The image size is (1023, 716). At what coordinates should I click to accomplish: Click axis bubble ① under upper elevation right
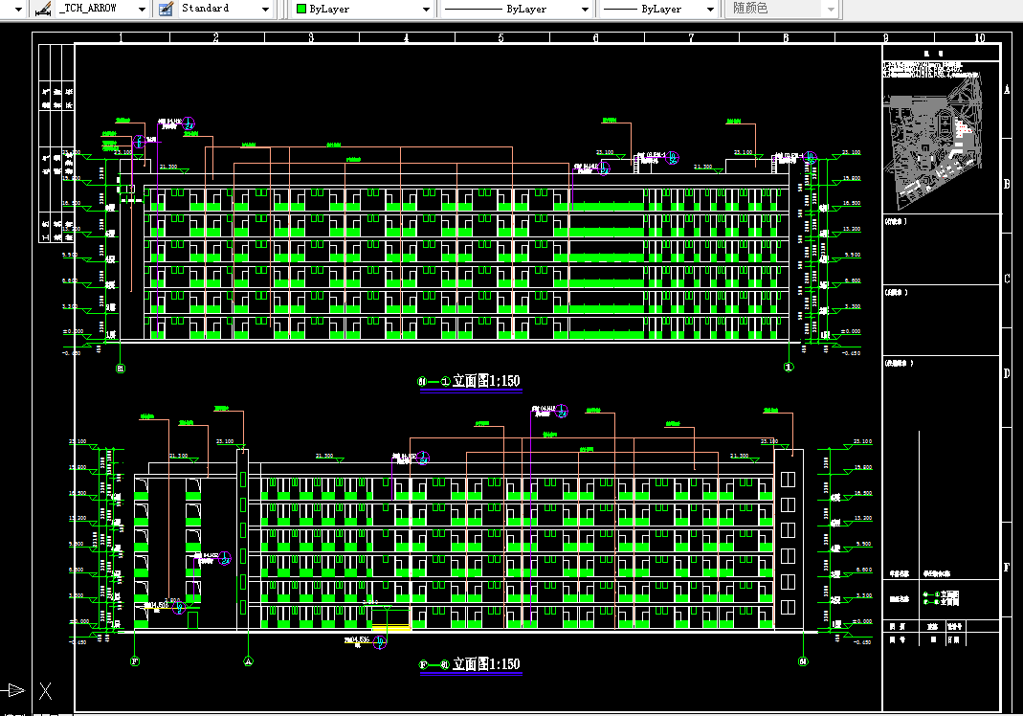pos(789,367)
